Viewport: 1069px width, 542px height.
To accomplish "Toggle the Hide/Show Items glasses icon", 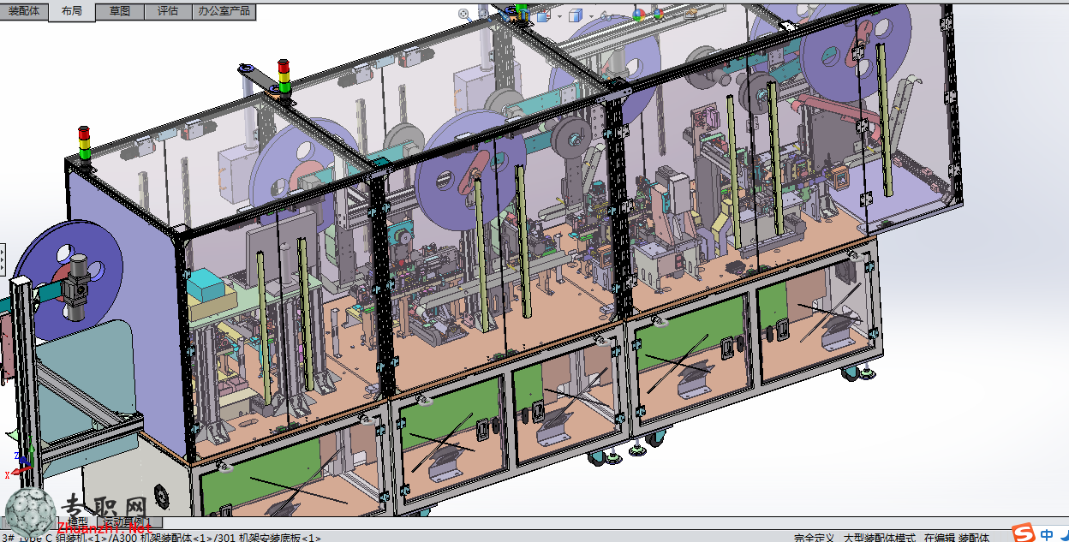I will (606, 15).
